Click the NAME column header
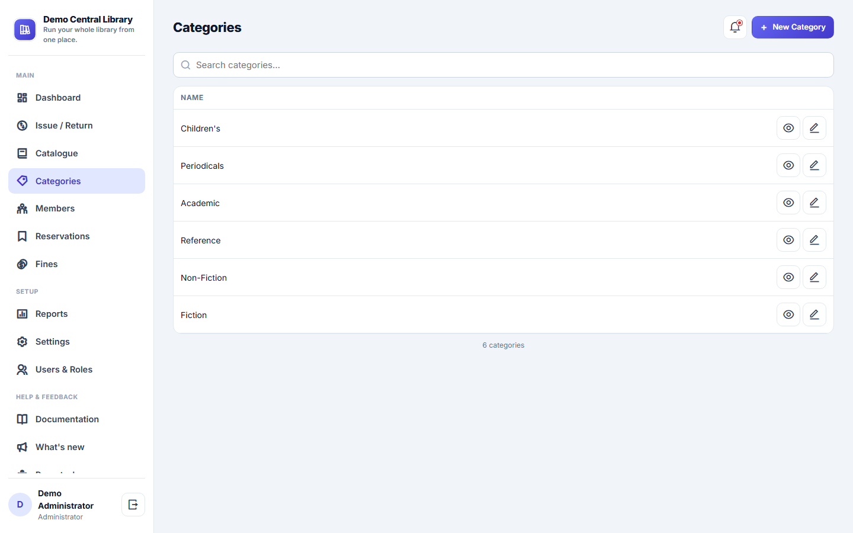The height and width of the screenshot is (533, 853). coord(192,98)
